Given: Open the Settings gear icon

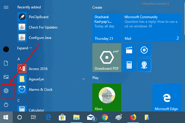Looking at the screenshot, I should pyautogui.click(x=6, y=91).
